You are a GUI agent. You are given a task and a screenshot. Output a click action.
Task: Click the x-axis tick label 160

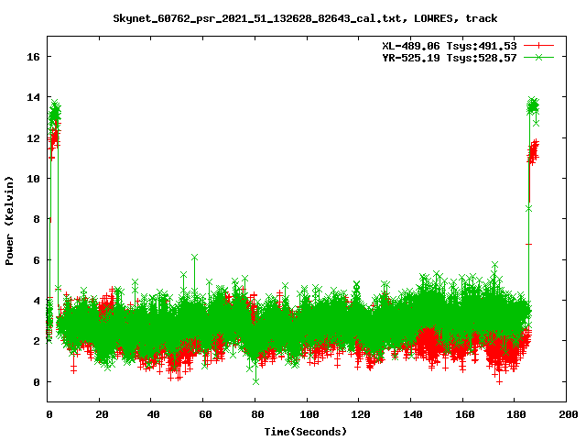(464, 414)
